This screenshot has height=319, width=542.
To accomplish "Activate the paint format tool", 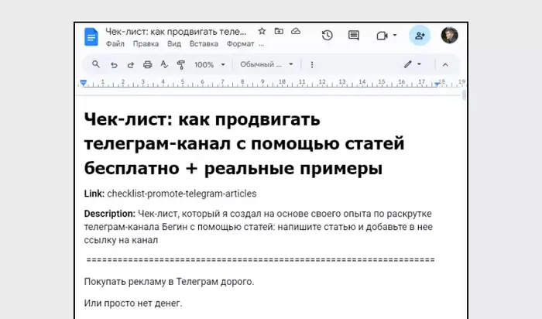I will click(180, 64).
